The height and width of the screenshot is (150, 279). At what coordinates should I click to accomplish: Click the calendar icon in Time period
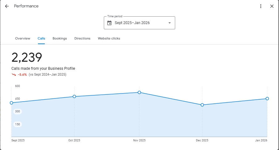pos(109,23)
